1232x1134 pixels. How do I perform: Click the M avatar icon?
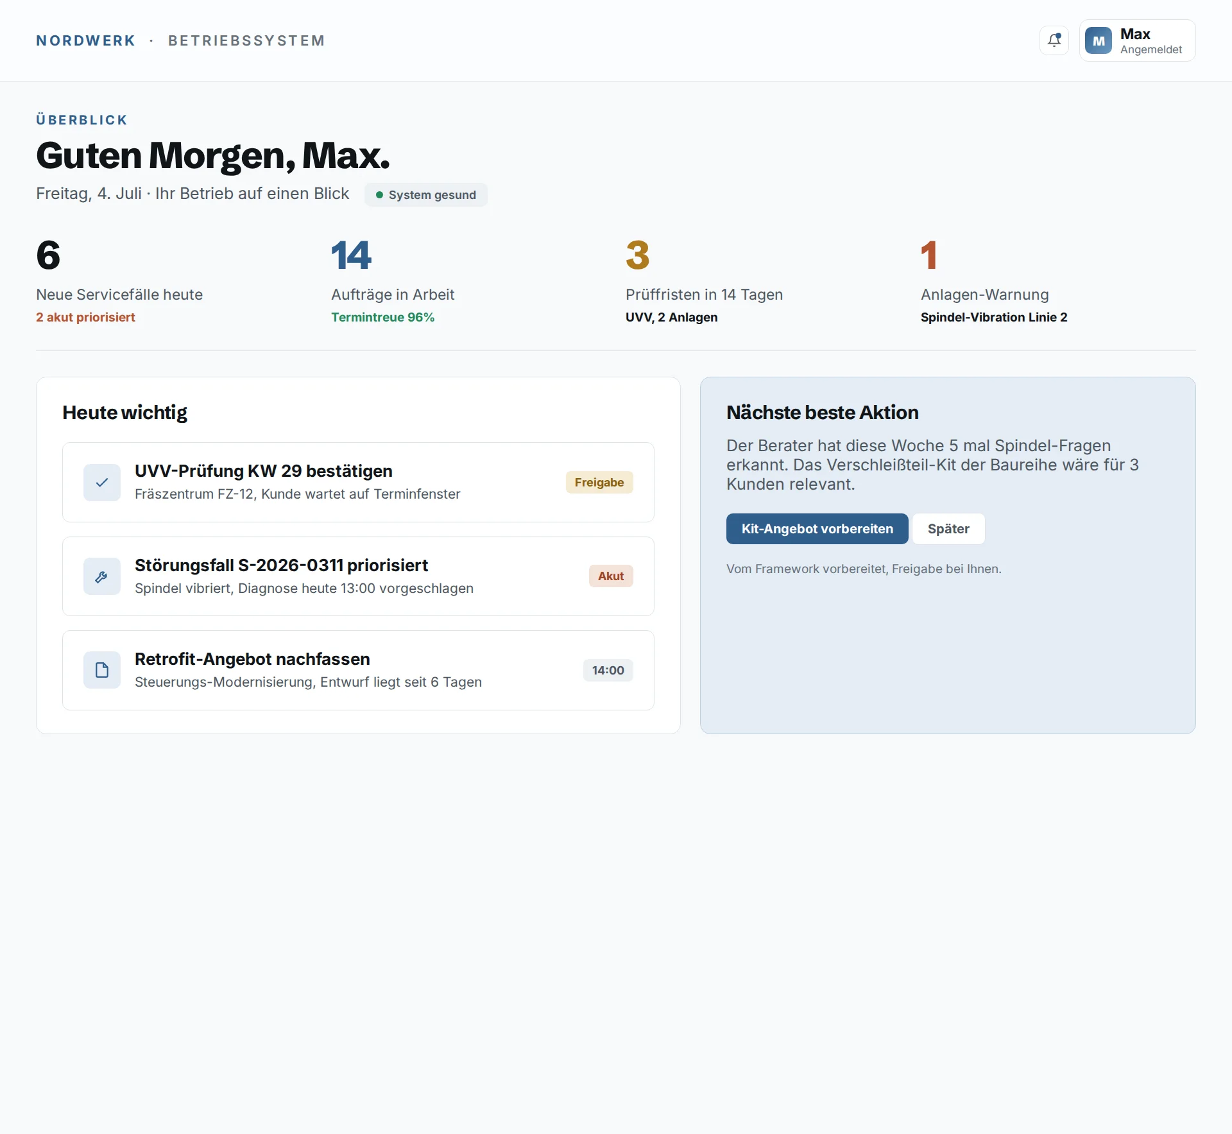[x=1099, y=40]
